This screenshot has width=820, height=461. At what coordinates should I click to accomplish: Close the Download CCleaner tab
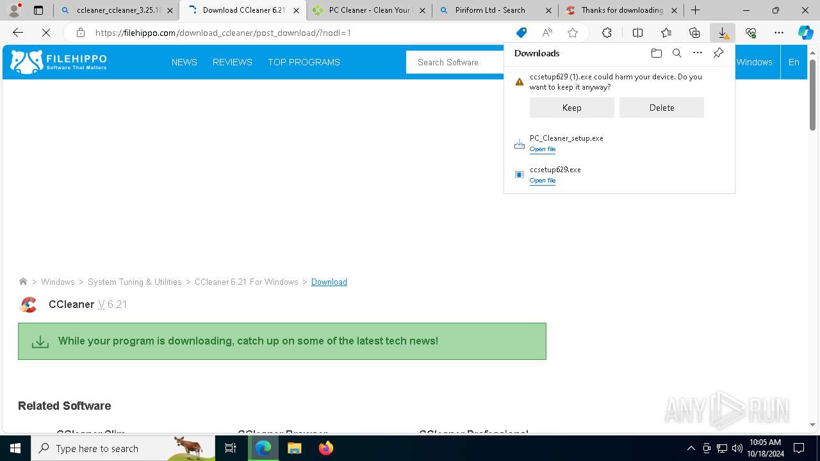(x=296, y=10)
